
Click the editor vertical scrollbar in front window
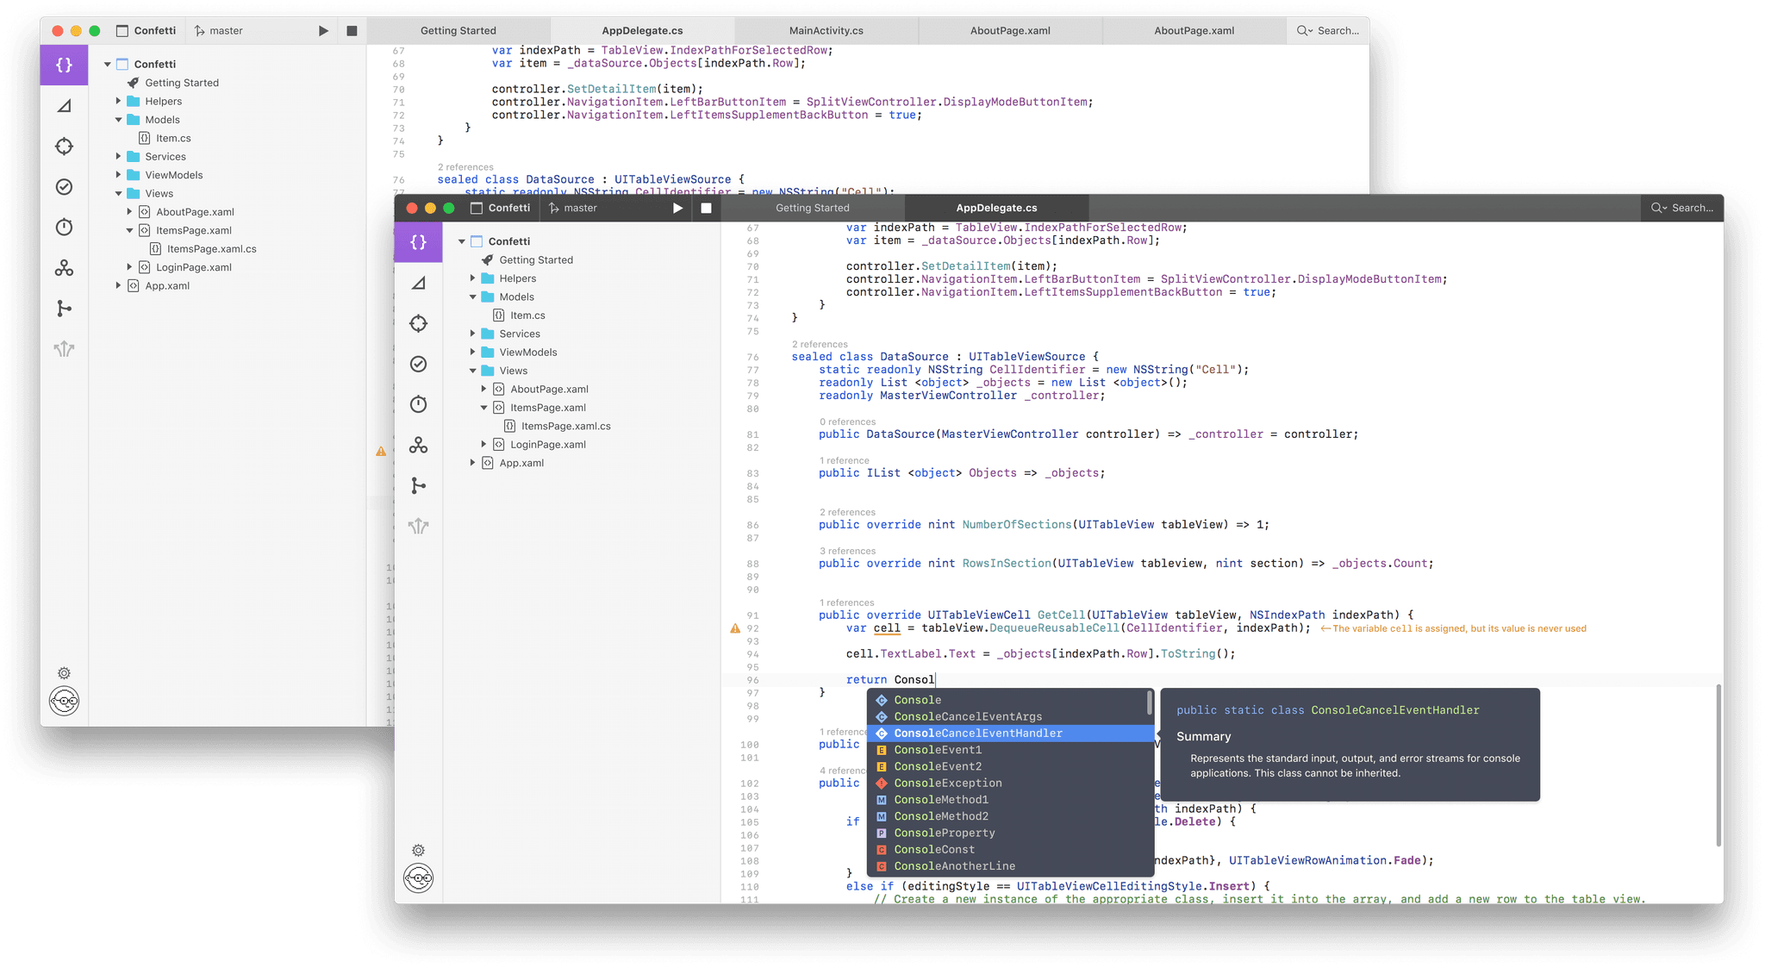[1718, 765]
